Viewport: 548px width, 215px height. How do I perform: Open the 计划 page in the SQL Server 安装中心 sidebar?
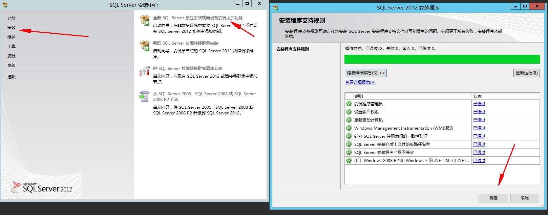click(12, 18)
